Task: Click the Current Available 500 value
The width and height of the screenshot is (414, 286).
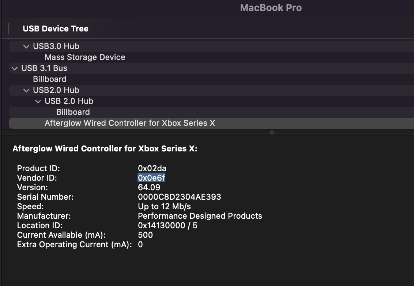Action: click(x=147, y=235)
